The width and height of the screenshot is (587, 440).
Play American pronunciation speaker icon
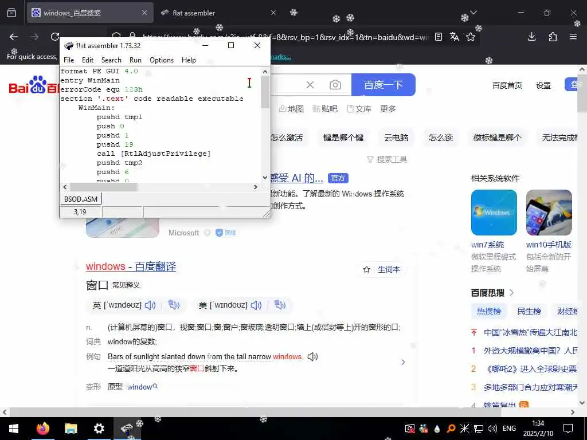click(x=256, y=305)
